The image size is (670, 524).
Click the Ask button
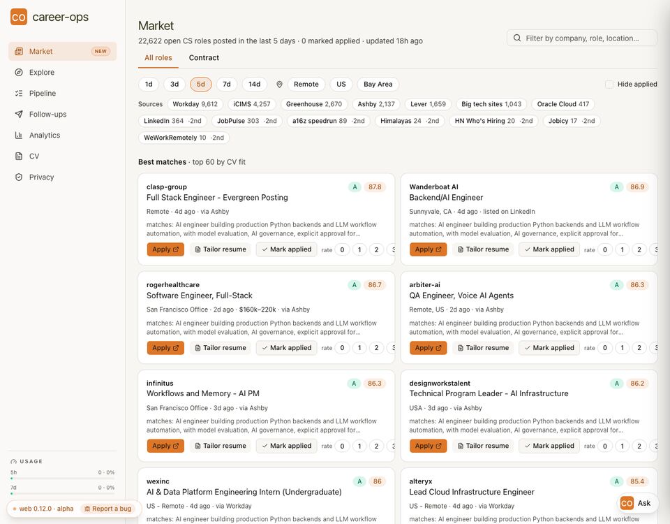click(x=637, y=503)
